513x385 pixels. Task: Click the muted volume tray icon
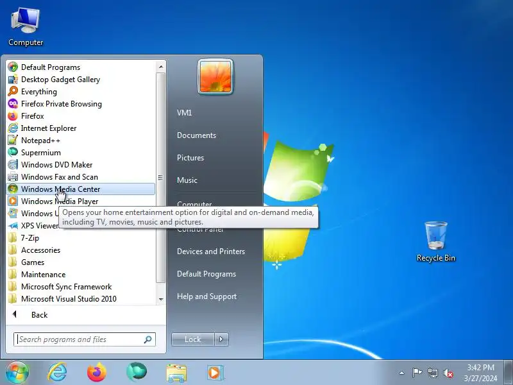coord(448,373)
